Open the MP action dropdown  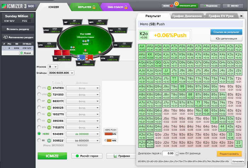[x=83, y=101]
